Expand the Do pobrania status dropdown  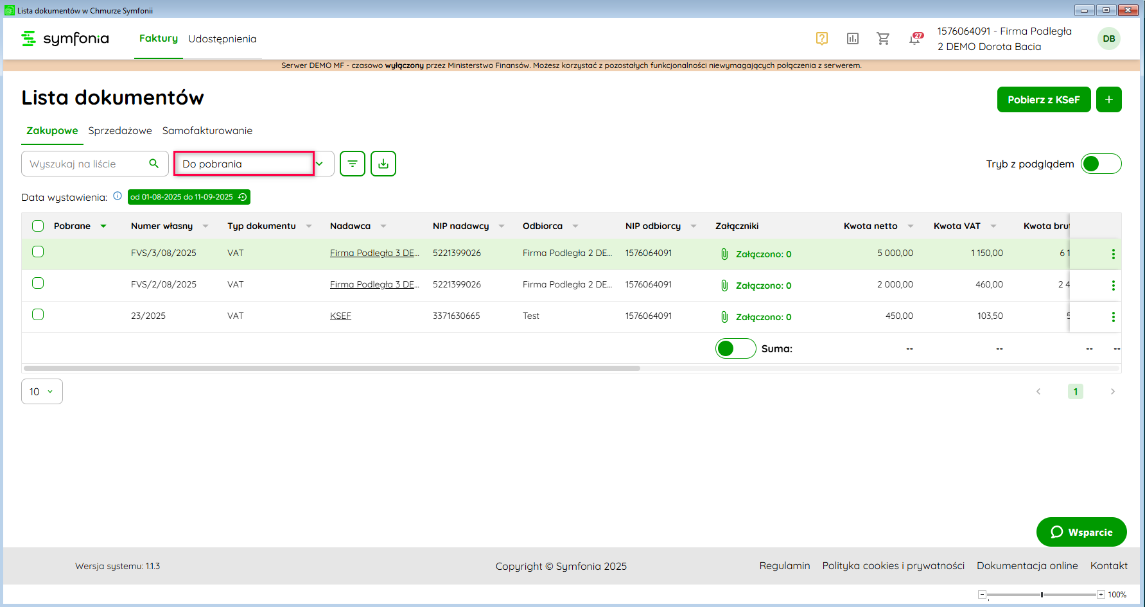coord(319,164)
